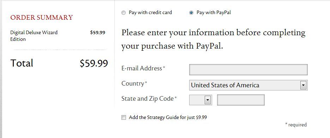Click the '* required' note
Screen dimensions: 330x138
click(x=296, y=125)
